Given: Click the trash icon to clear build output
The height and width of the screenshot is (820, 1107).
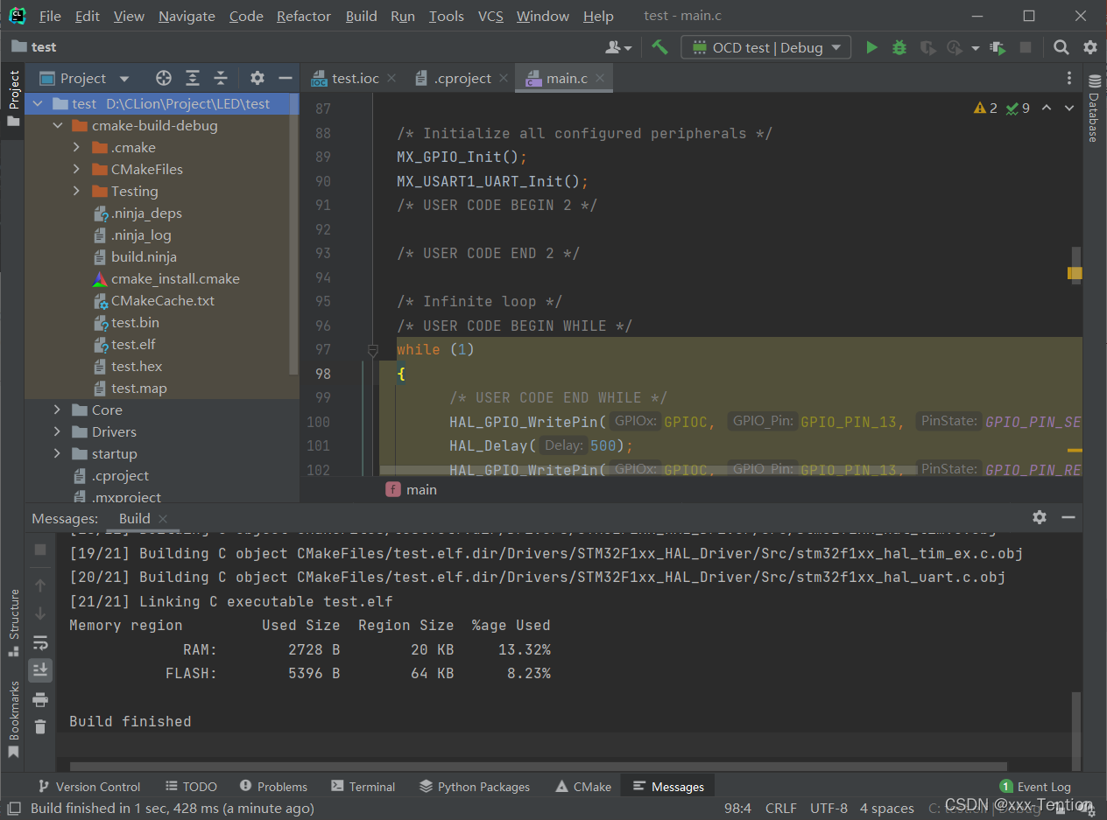Looking at the screenshot, I should tap(40, 726).
